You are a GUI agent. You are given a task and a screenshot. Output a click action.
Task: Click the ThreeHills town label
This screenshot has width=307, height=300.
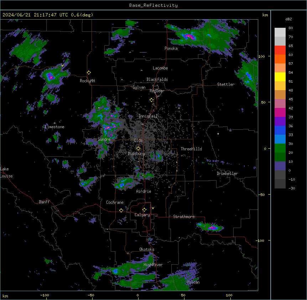click(x=191, y=149)
